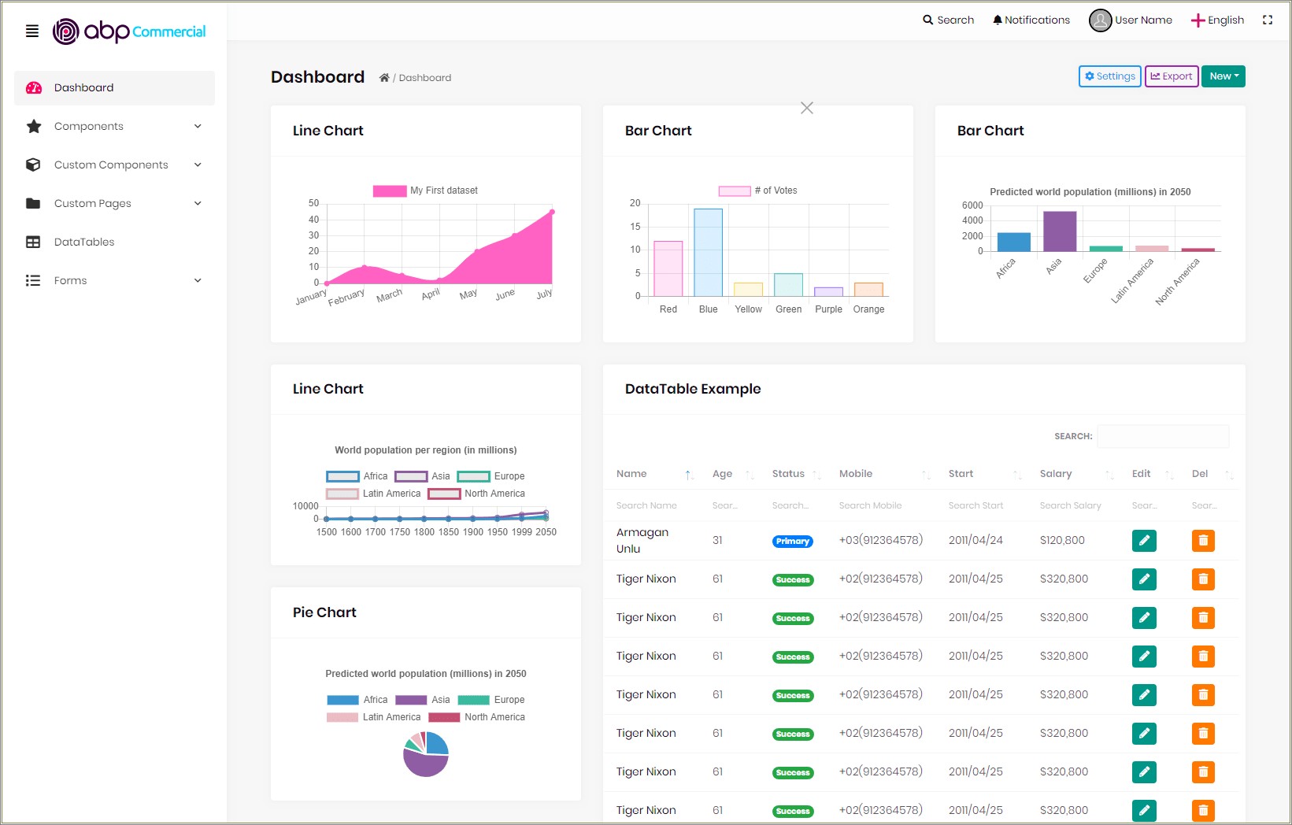Toggle 'My First dataset' legend in Line Chart
This screenshot has width=1292, height=825.
pyautogui.click(x=425, y=191)
